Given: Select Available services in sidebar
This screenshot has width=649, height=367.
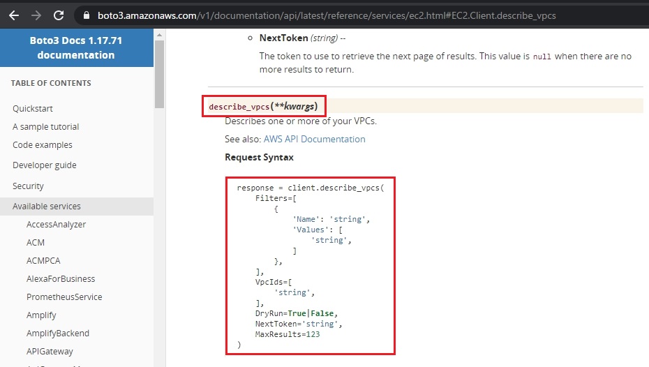Looking at the screenshot, I should pos(77,206).
